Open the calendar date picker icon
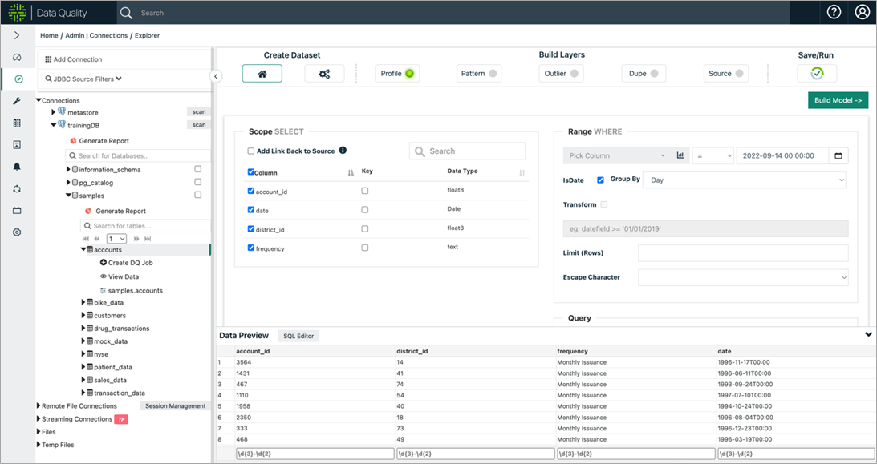 pyautogui.click(x=838, y=155)
